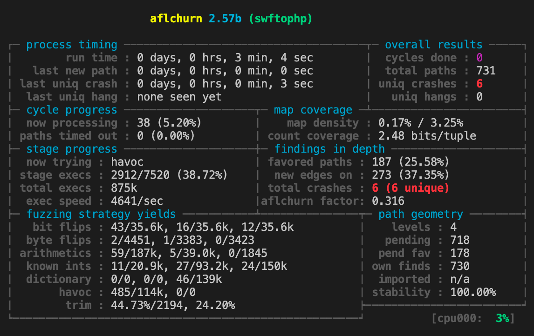The image size is (534, 336).
Task: Click the 'count coverage' label
Action: click(313, 136)
